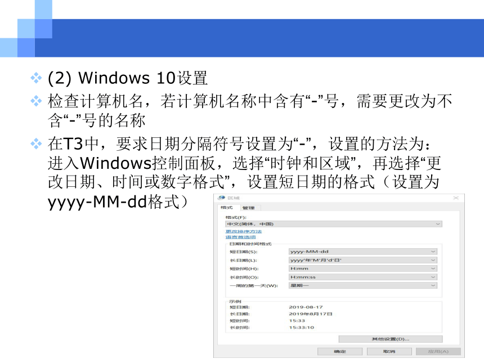Expand the 一周的第一天(W) 星期一 dropdown
The image size is (484, 363).
pyautogui.click(x=363, y=285)
